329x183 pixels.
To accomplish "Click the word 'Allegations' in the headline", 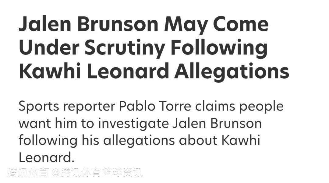I will 232,72.
